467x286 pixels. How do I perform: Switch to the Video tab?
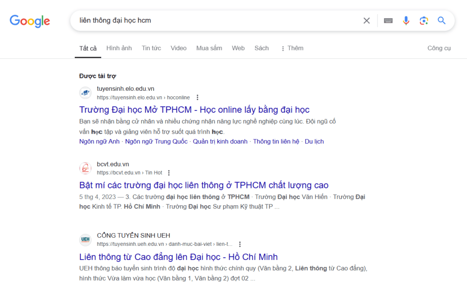pos(178,48)
